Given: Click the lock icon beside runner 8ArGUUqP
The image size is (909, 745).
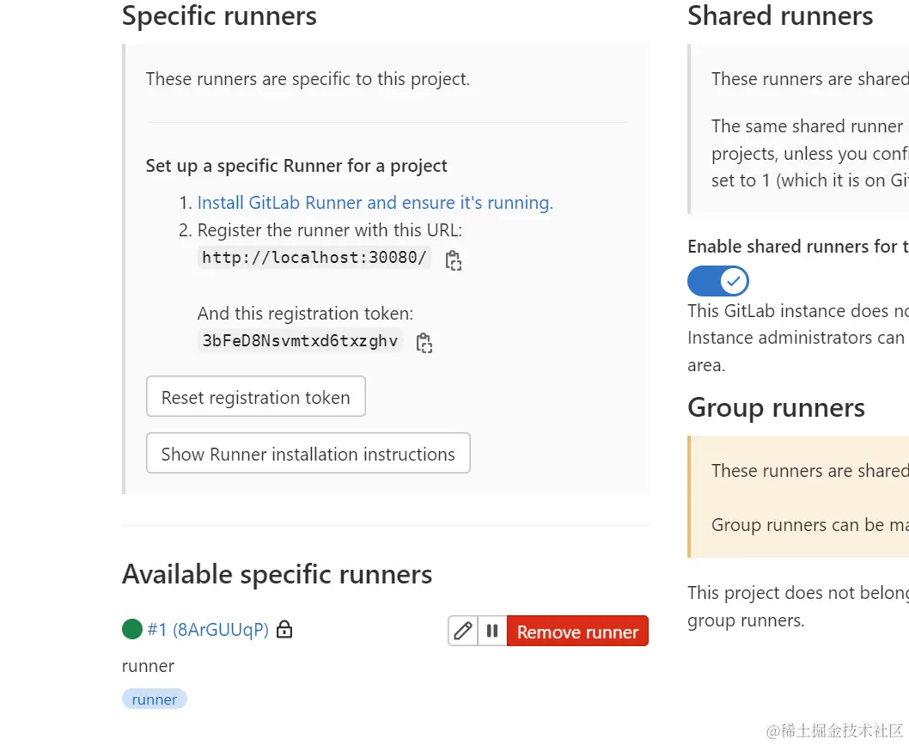Looking at the screenshot, I should coord(284,629).
